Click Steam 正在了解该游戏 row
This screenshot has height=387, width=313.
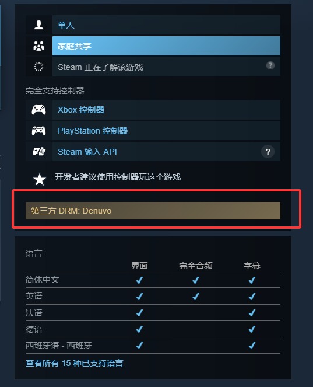pos(166,67)
